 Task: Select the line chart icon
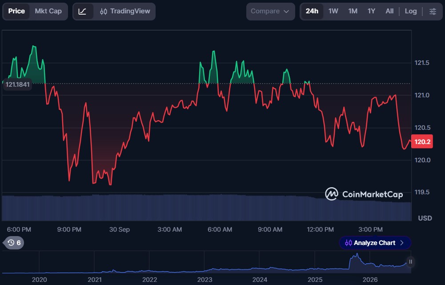coord(83,12)
